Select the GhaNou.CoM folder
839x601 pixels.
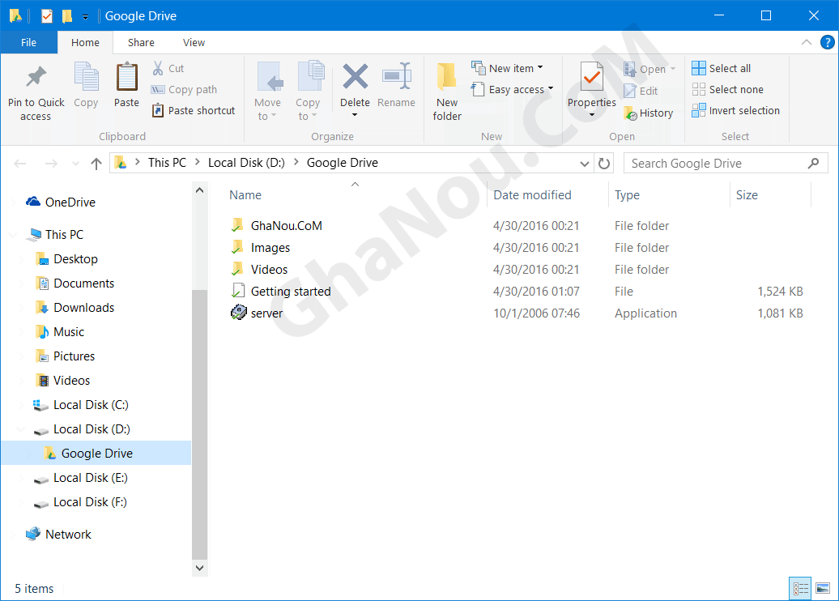[x=277, y=226]
